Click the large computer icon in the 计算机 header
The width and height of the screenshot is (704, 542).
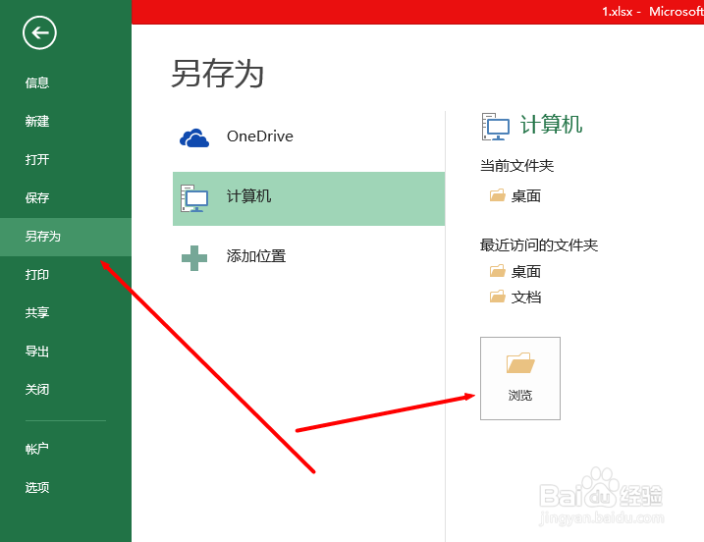point(495,127)
